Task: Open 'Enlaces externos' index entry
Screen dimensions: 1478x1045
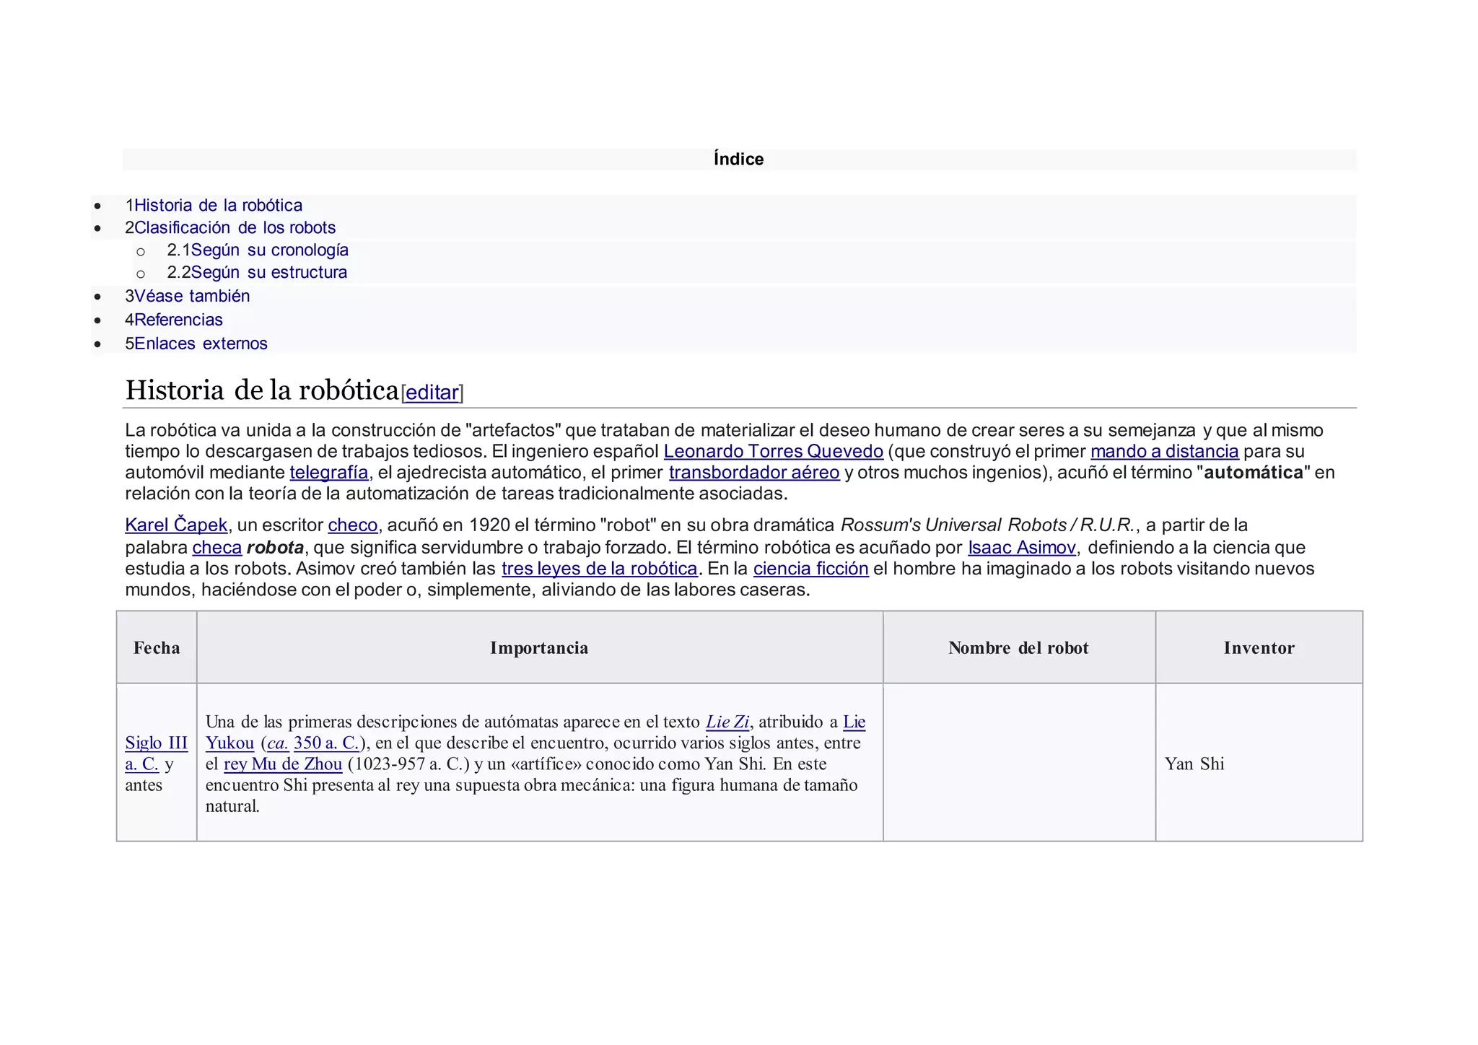Action: point(200,344)
